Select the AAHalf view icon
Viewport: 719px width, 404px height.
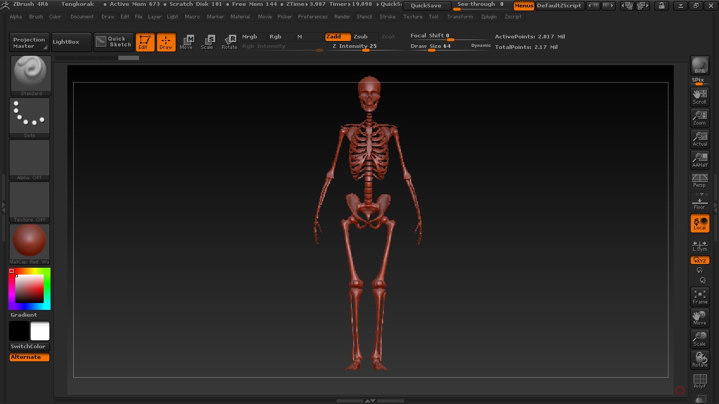(700, 159)
